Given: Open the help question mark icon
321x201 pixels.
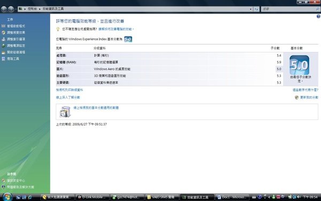Looking at the screenshot, I should coord(318,17).
